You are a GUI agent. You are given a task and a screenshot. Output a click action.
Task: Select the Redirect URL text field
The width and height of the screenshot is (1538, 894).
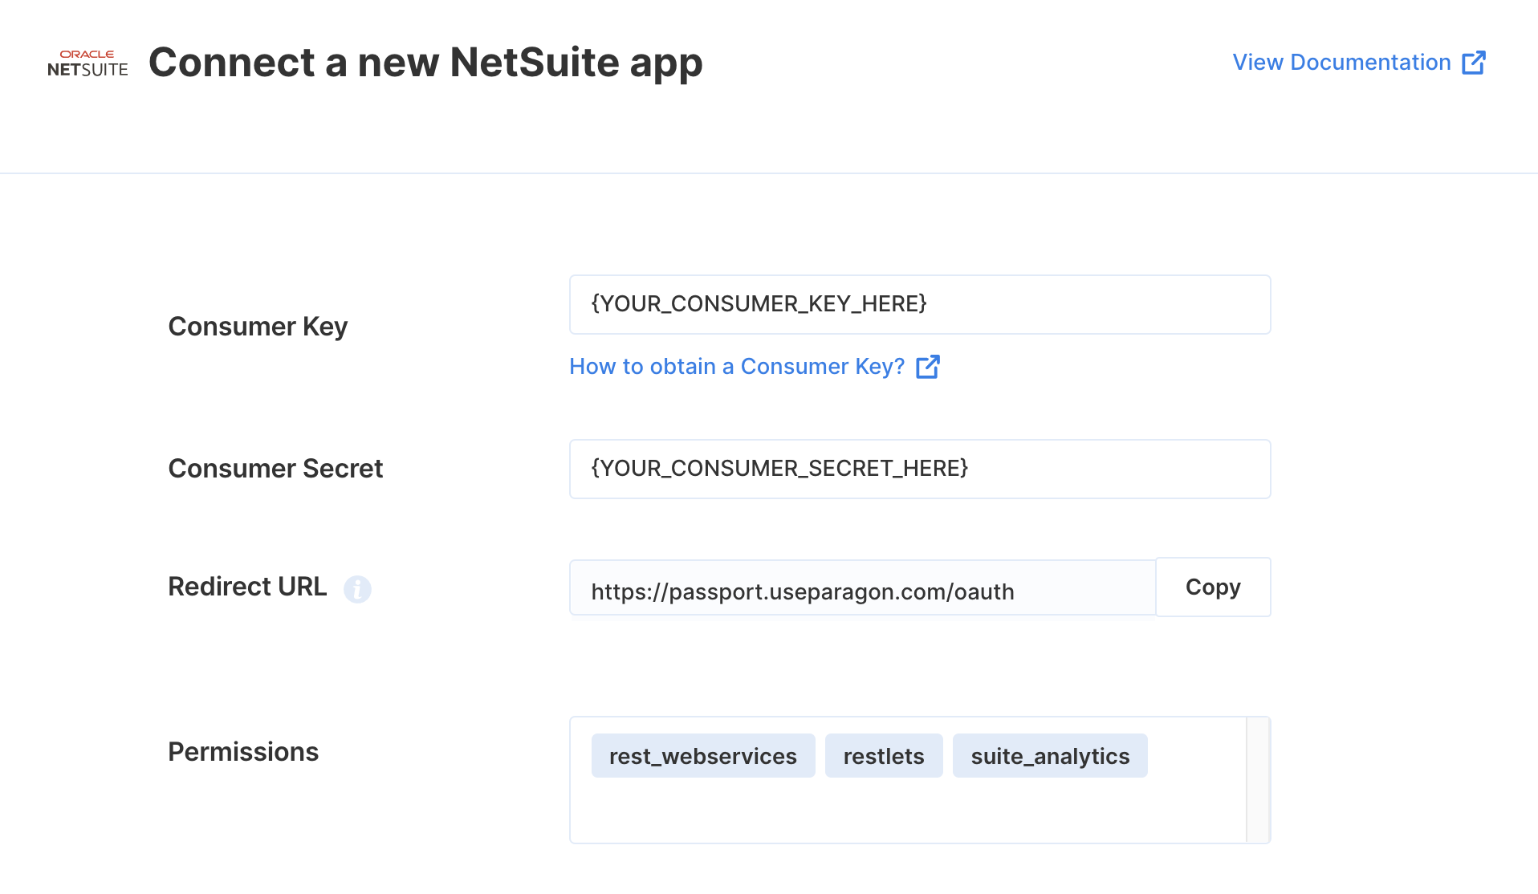tap(863, 588)
